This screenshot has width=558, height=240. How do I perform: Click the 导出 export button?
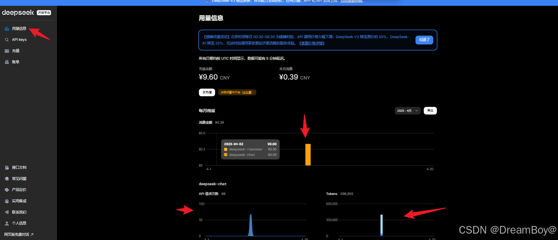tap(430, 111)
